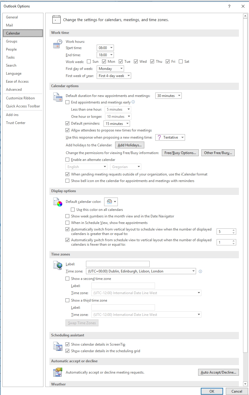The height and width of the screenshot is (395, 249).
Task: Expand the default duration 30 minutes dropdown
Action: (x=168, y=96)
